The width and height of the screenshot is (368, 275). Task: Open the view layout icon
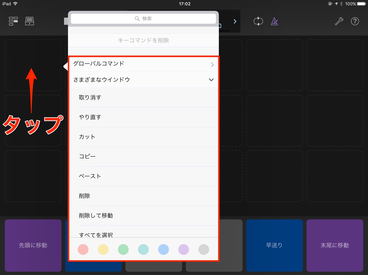[13, 21]
